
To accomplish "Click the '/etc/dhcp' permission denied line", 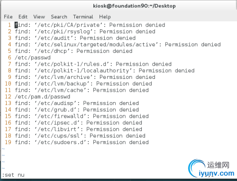I will point(73,51).
